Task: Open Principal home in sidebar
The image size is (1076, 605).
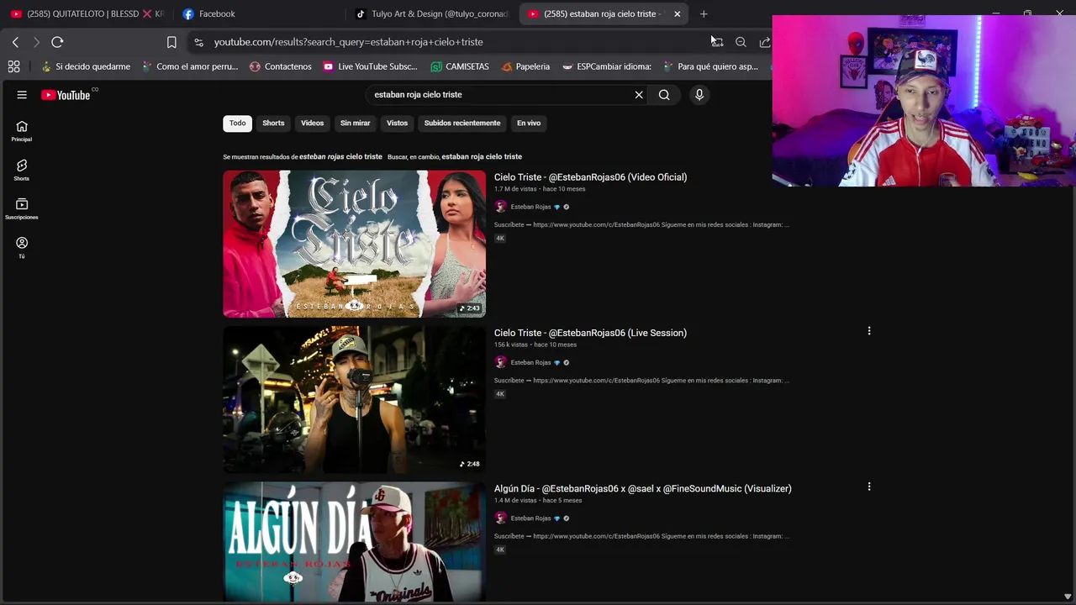Action: (22, 131)
